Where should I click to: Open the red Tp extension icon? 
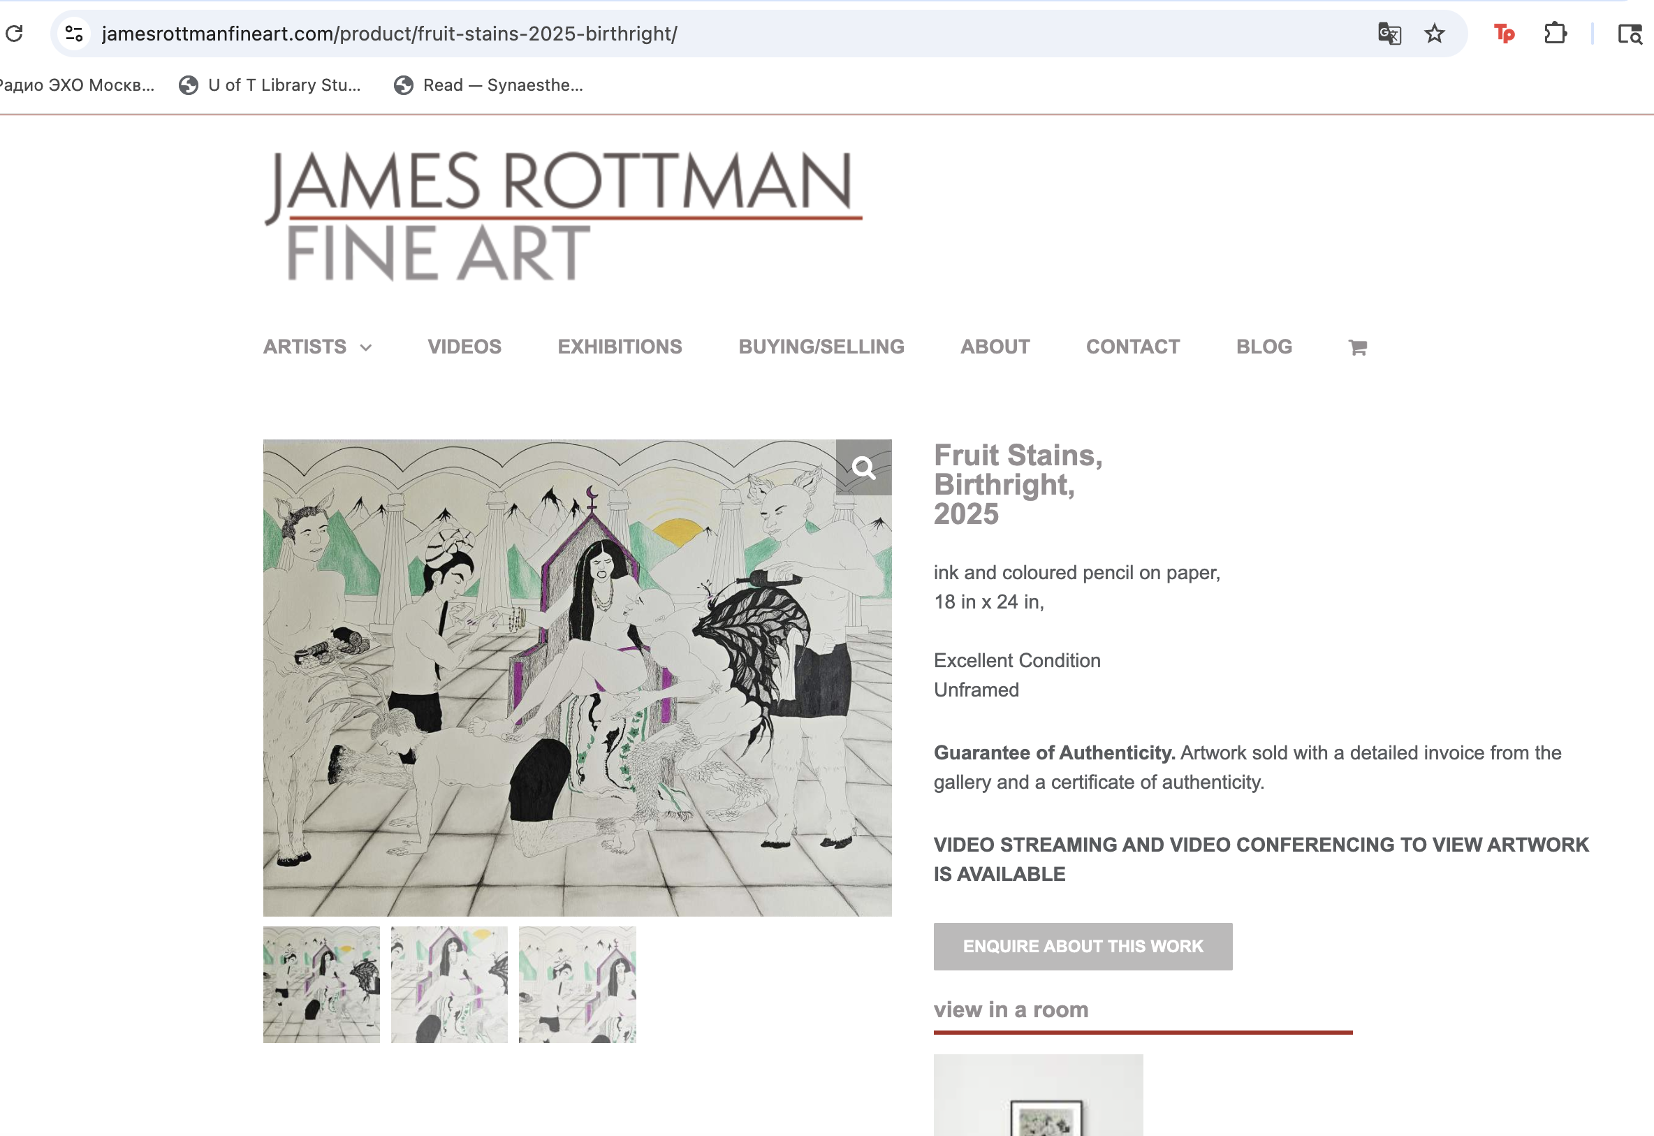(x=1504, y=34)
